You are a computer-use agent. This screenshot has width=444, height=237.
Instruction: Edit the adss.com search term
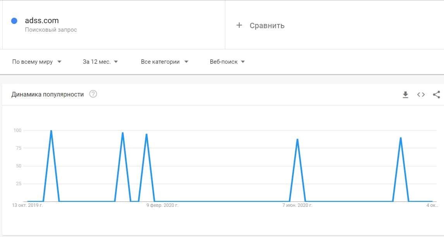tap(42, 21)
